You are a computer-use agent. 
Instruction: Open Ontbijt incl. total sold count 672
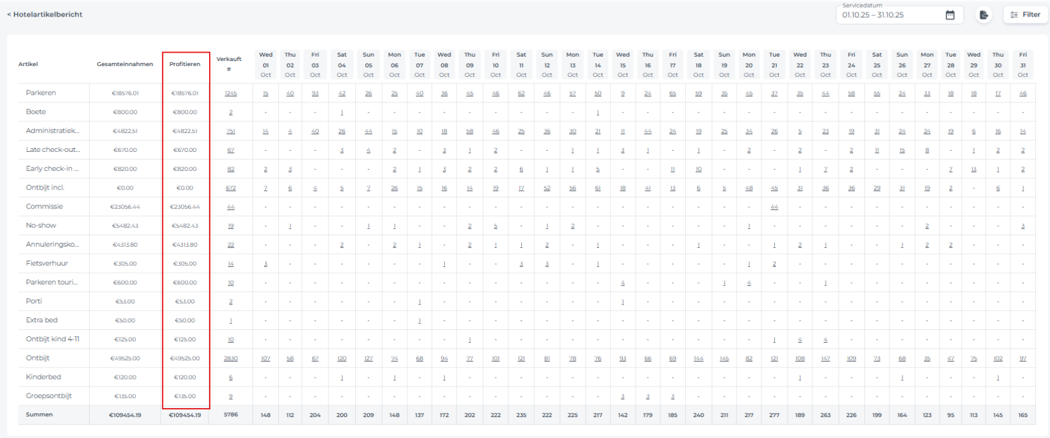(231, 188)
